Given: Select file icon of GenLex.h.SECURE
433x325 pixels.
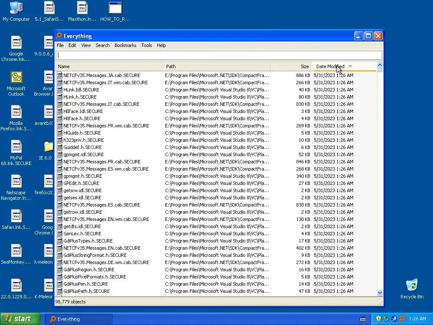Looking at the screenshot, I should 59,234.
